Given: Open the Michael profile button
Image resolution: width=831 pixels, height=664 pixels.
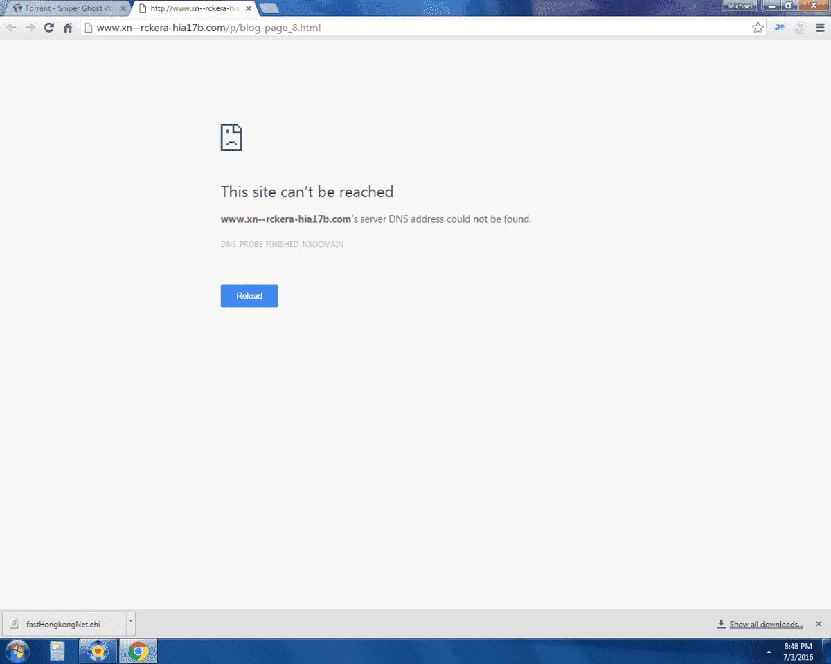Looking at the screenshot, I should tap(740, 6).
